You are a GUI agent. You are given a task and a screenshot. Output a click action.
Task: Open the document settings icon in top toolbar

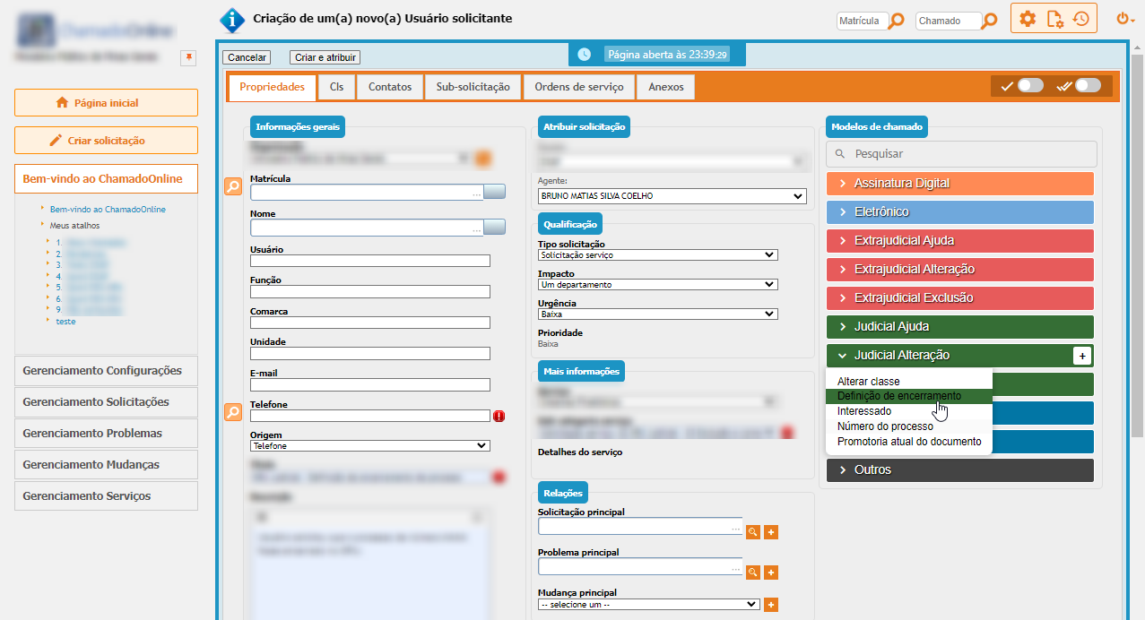point(1054,19)
